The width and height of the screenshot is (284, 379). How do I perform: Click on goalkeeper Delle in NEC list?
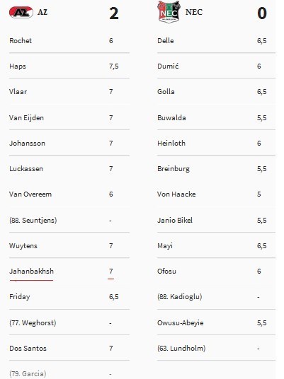coord(165,40)
